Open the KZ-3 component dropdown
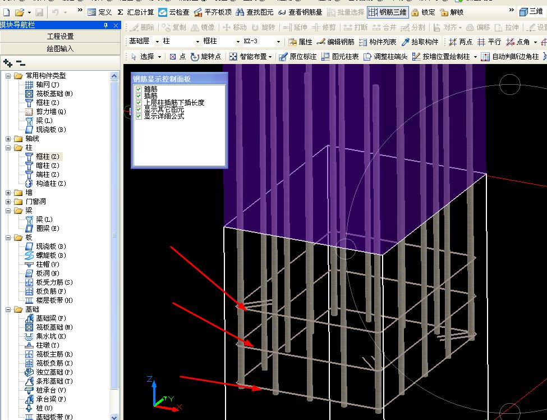Viewport: 547px width, 420px height. coord(278,42)
